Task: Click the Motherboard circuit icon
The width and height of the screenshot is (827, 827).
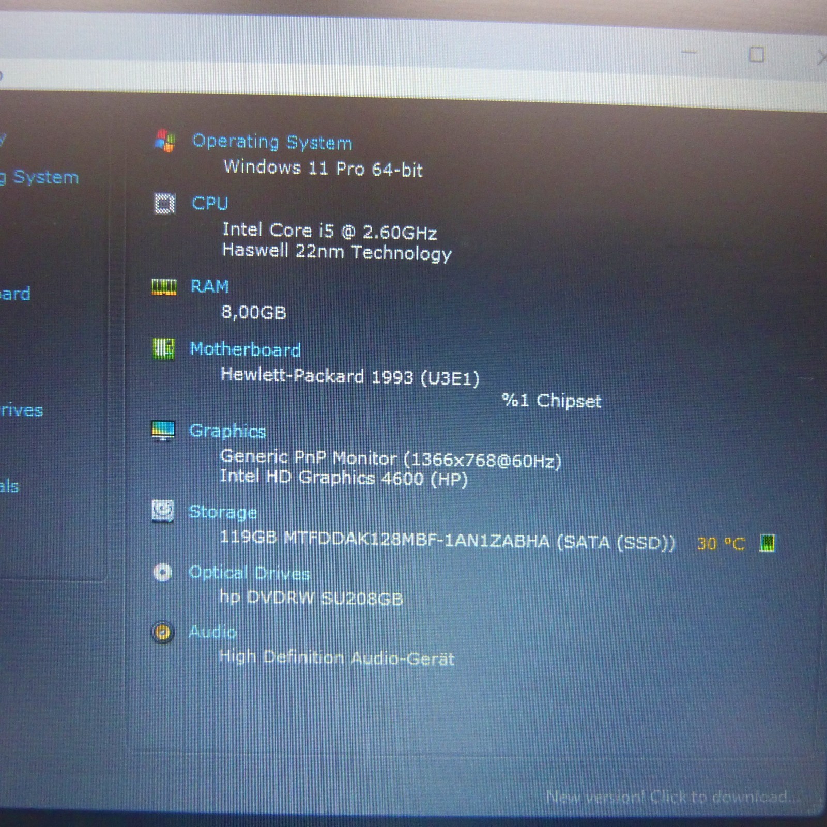Action: pyautogui.click(x=163, y=348)
